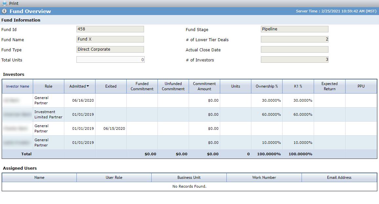Click the 100.0000% total ownership cell
Screen dimensions: 379x204
(267, 154)
